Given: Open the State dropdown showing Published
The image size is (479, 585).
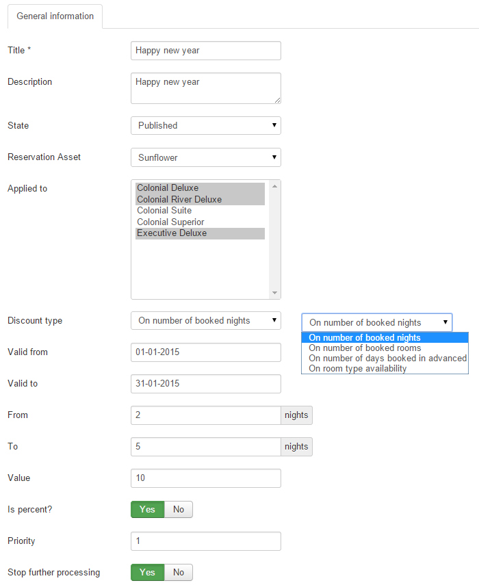Looking at the screenshot, I should point(205,125).
